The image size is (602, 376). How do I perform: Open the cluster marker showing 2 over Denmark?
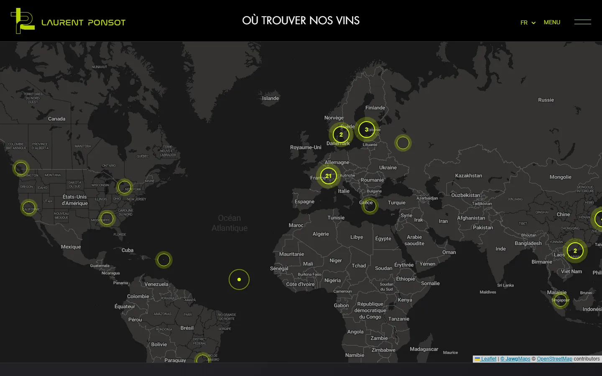click(x=341, y=135)
